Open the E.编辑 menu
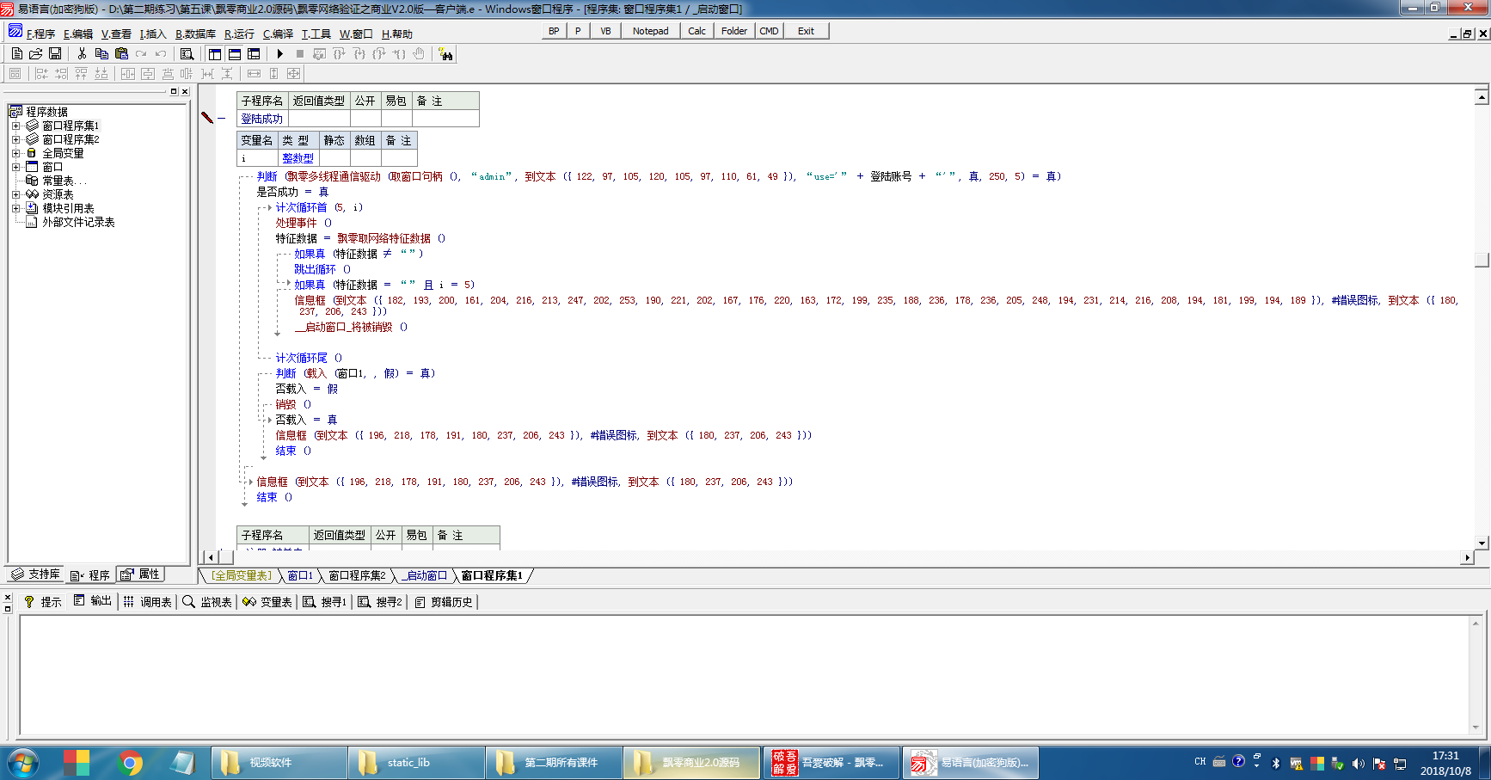 pos(77,34)
